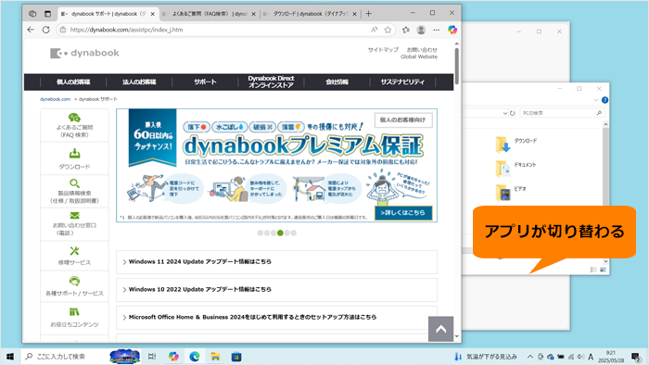Expand Windows 11 2024 Update information row

(x=276, y=261)
